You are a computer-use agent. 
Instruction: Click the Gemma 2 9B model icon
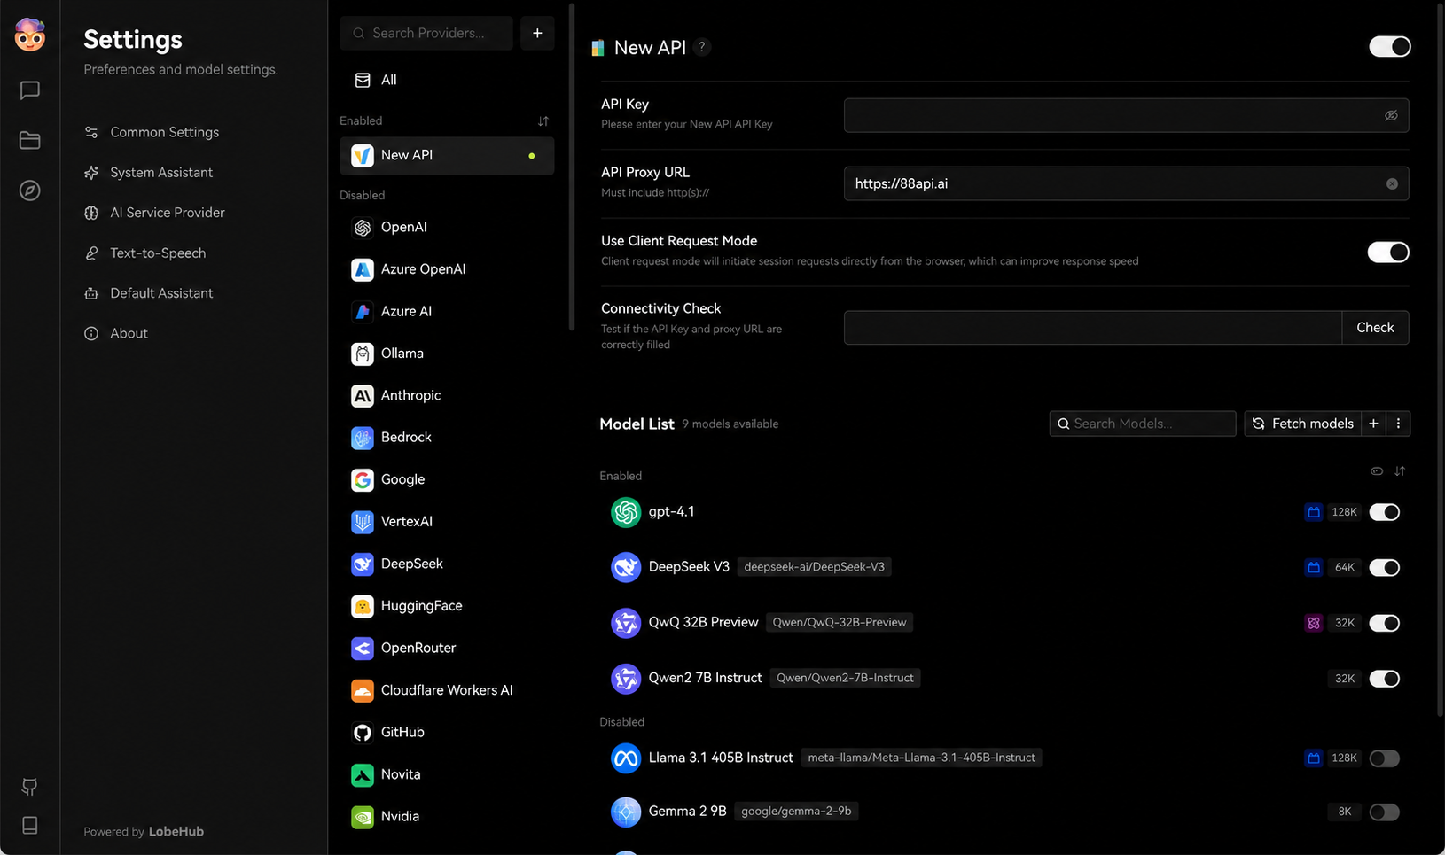tap(626, 812)
